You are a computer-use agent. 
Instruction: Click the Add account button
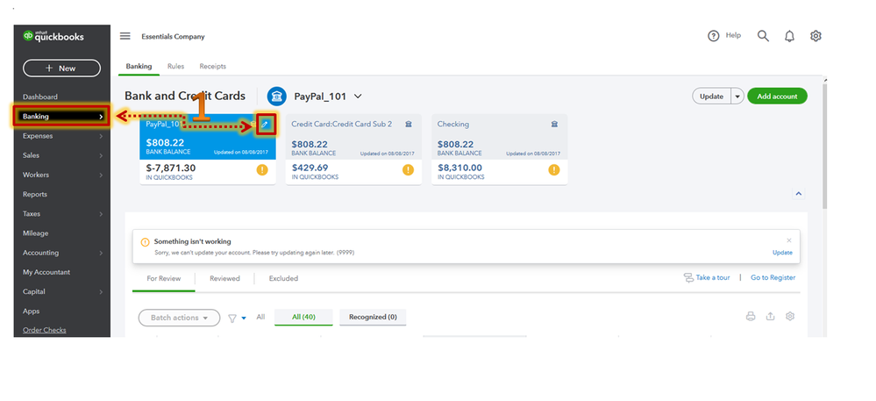click(777, 97)
